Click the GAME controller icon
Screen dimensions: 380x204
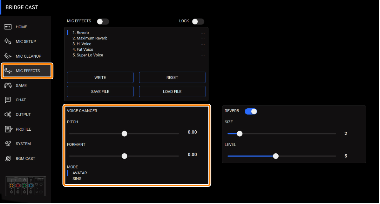(x=8, y=86)
